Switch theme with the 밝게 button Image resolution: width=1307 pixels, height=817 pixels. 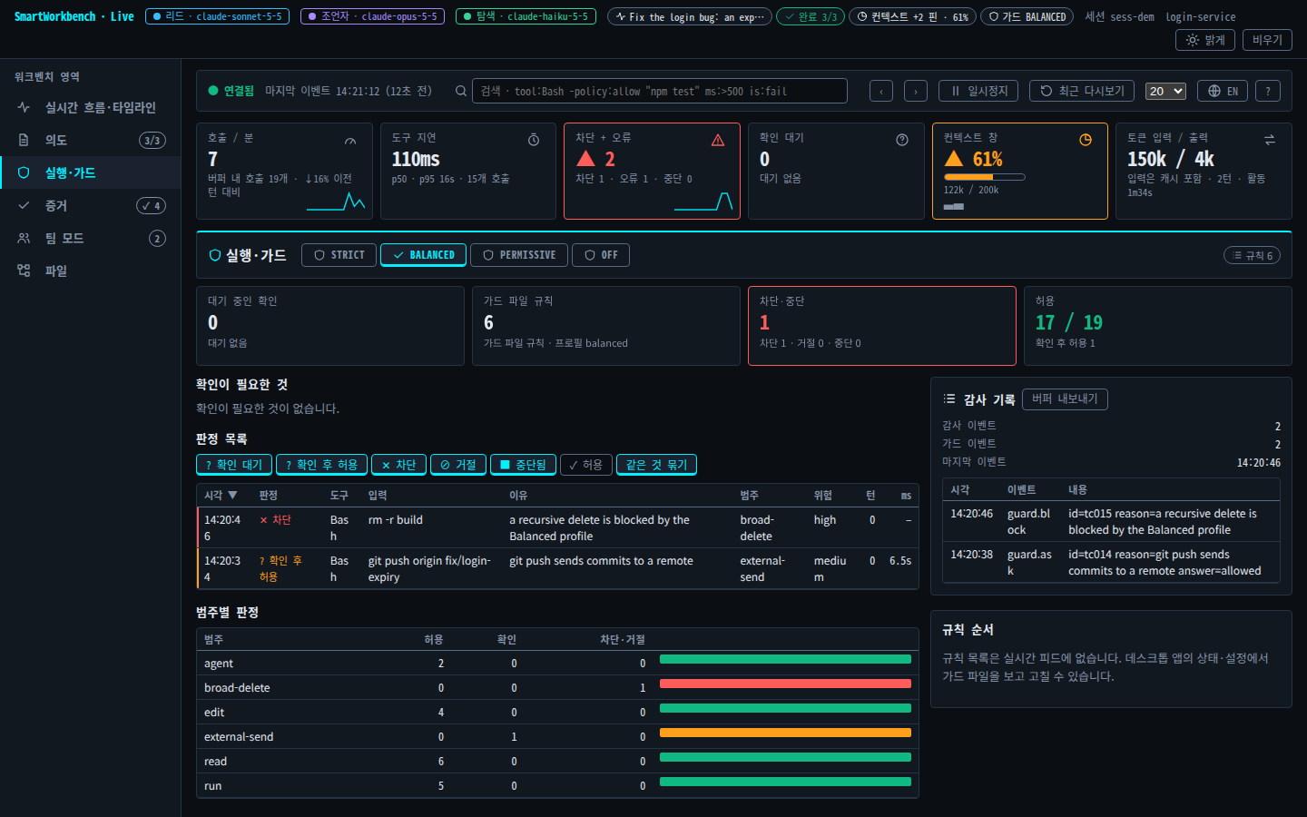pyautogui.click(x=1205, y=40)
